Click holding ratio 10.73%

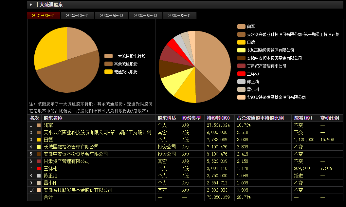[x=244, y=125]
